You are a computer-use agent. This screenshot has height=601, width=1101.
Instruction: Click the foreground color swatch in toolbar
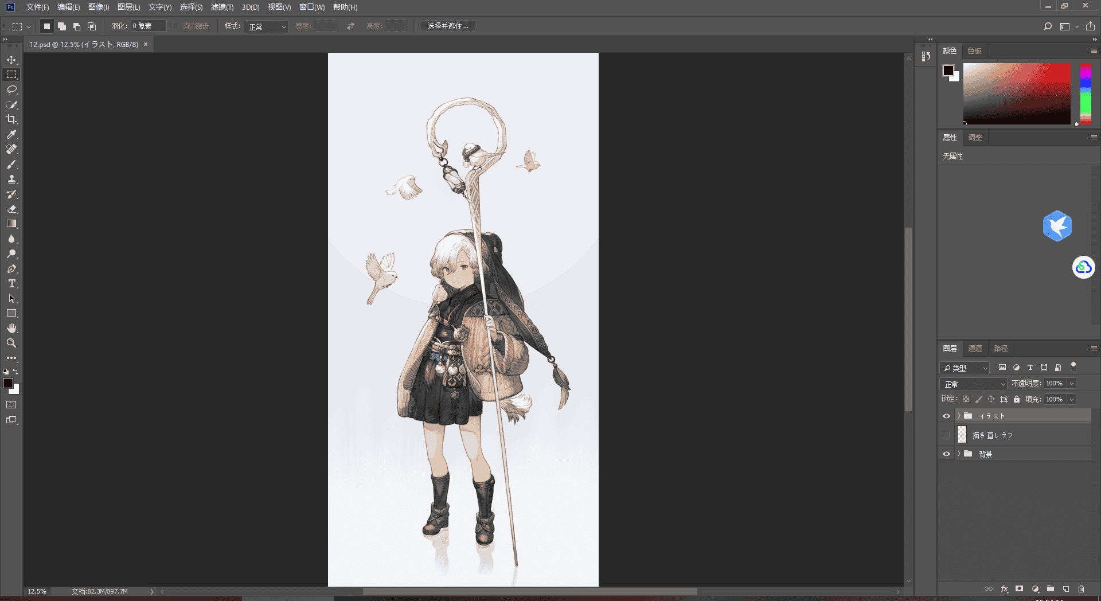(8, 383)
